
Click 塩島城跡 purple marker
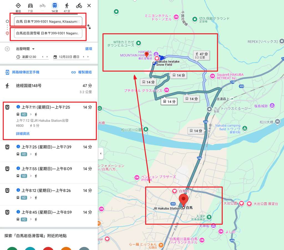pyautogui.click(x=272, y=105)
